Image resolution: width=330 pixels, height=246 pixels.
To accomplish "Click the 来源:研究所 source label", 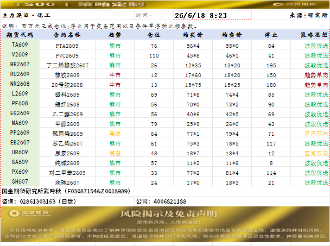I will click(308, 15).
